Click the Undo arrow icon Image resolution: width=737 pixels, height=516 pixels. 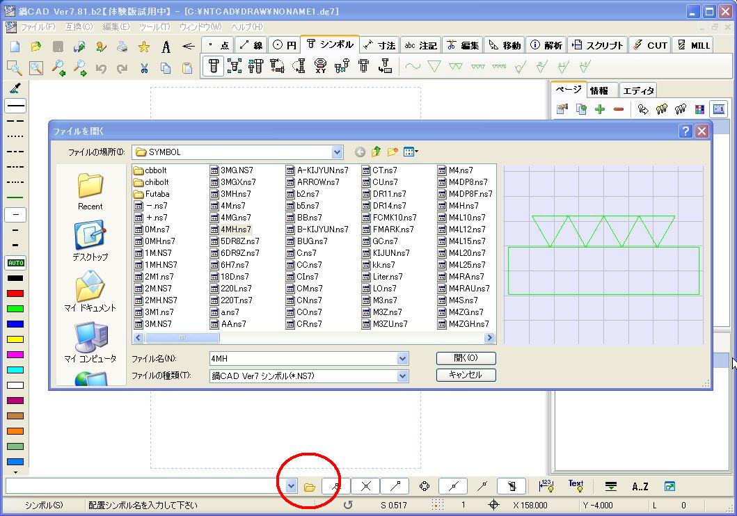101,69
